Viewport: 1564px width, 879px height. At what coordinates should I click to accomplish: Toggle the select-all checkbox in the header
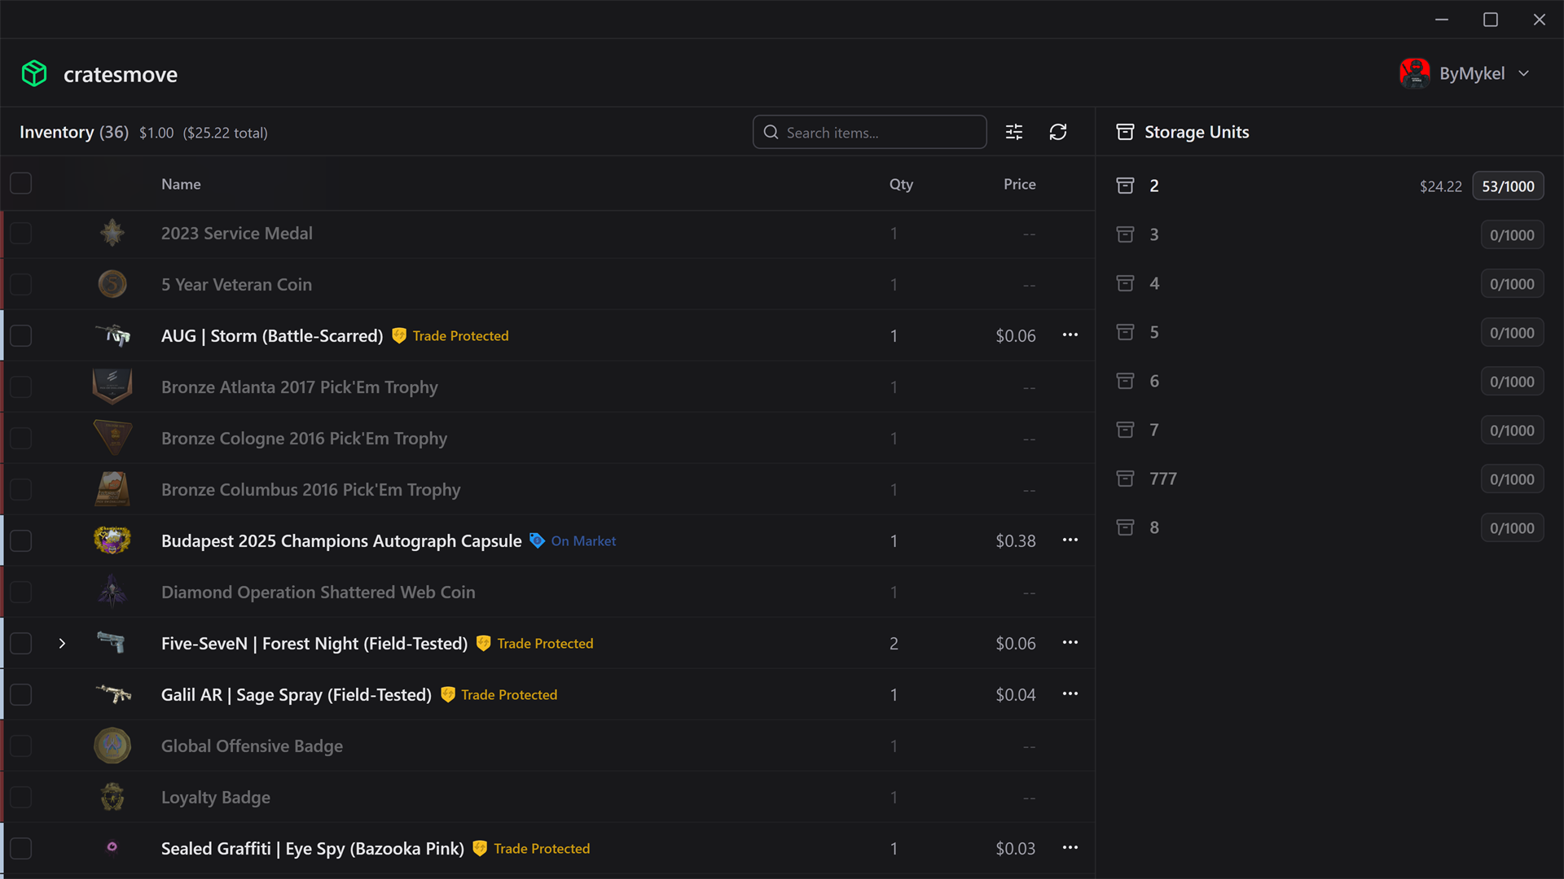pos(21,184)
